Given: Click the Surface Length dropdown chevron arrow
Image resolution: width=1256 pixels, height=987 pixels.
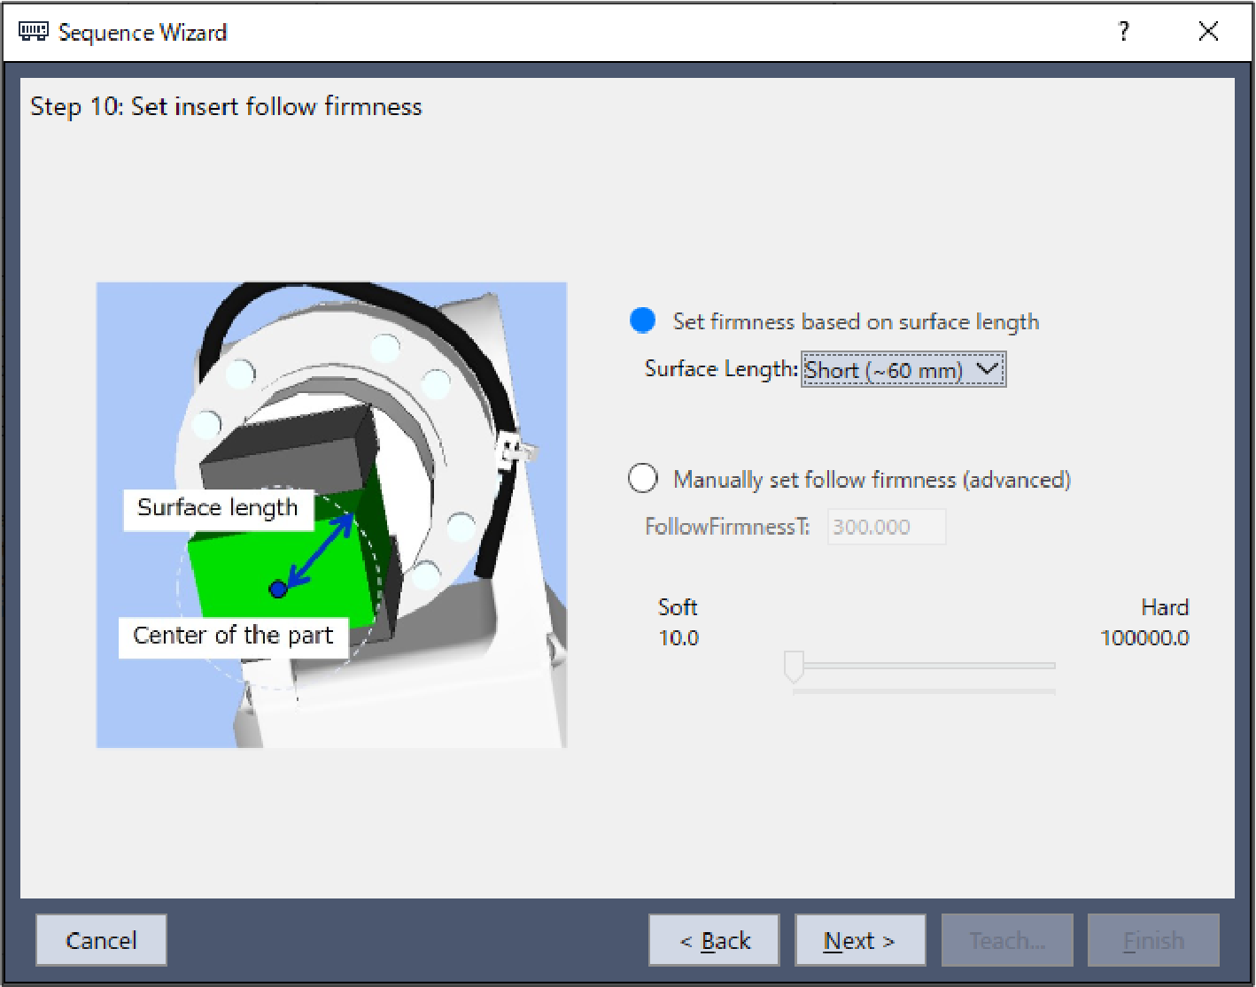Looking at the screenshot, I should [x=988, y=369].
